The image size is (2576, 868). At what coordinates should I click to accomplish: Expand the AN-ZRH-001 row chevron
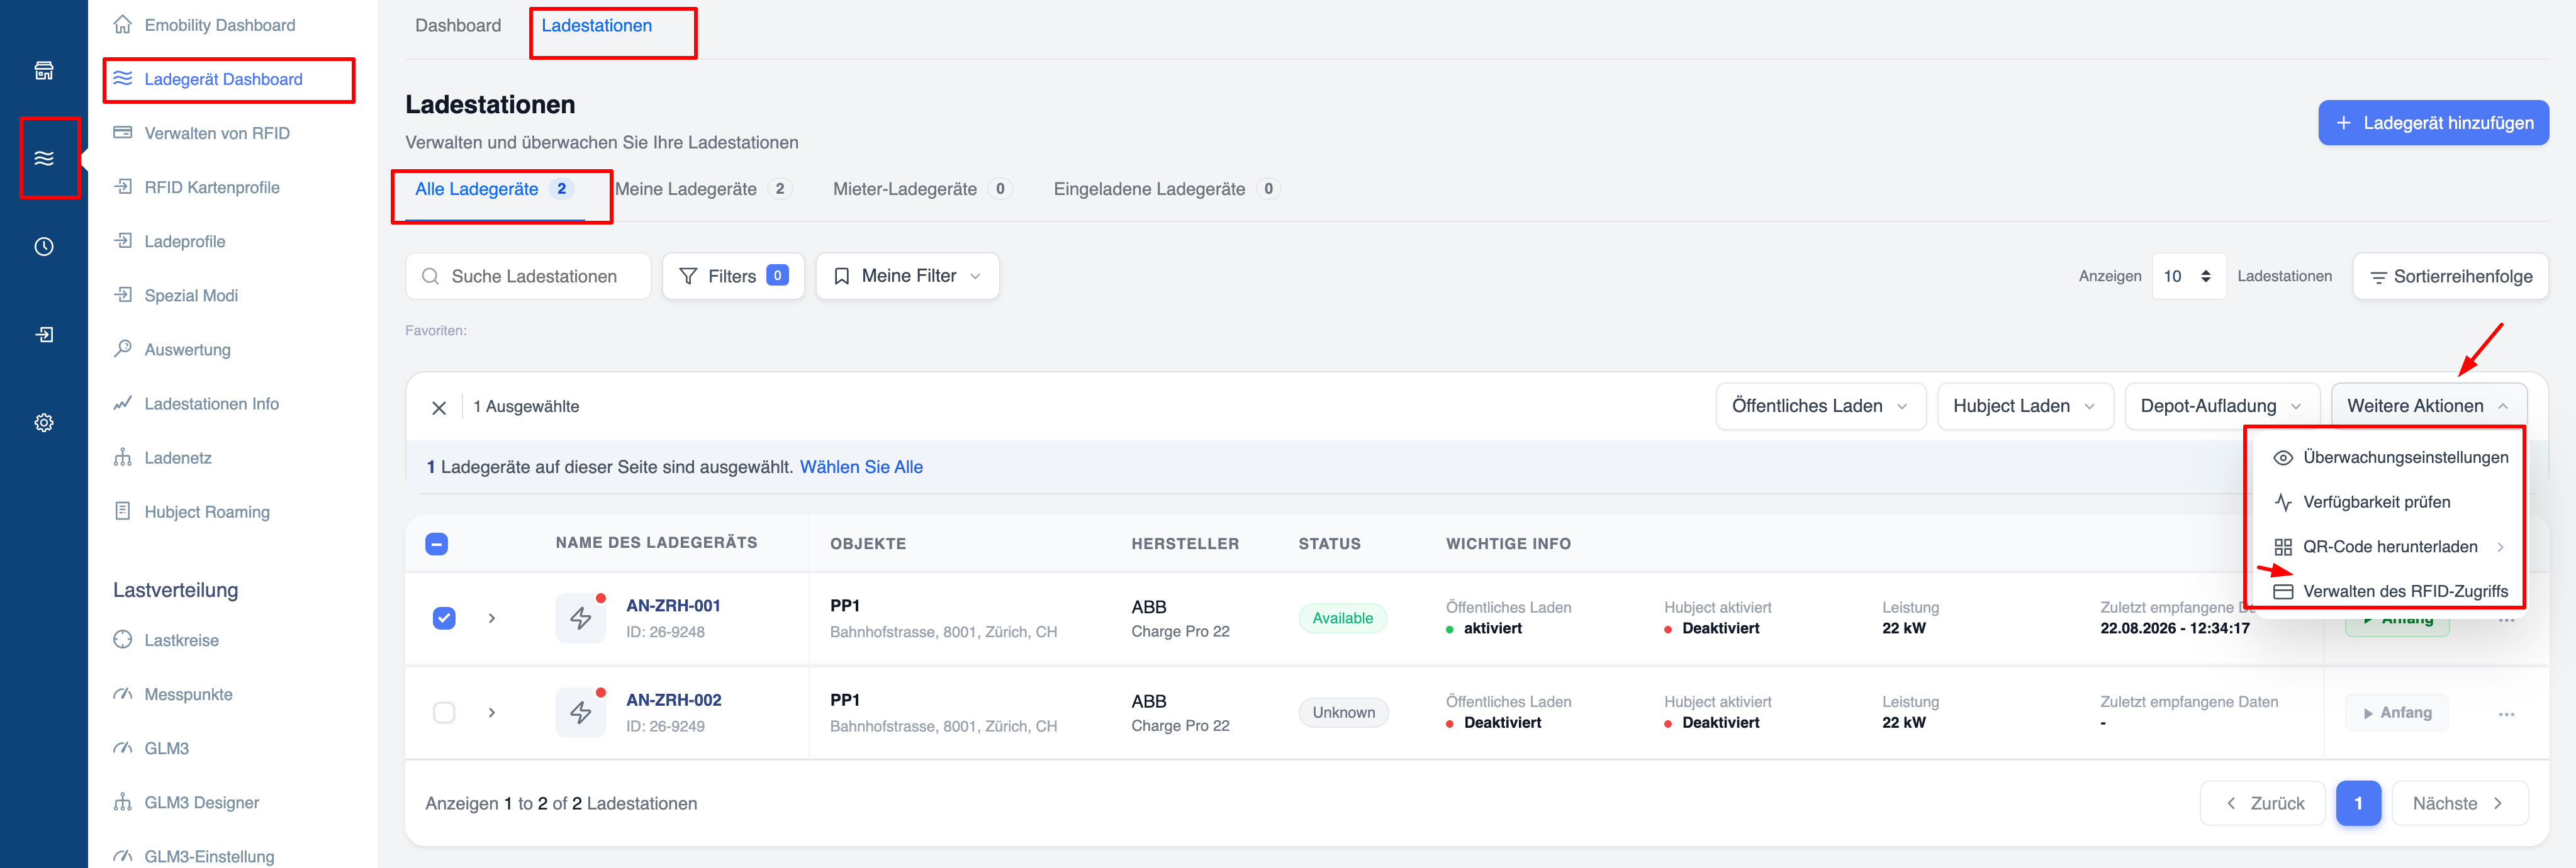492,618
